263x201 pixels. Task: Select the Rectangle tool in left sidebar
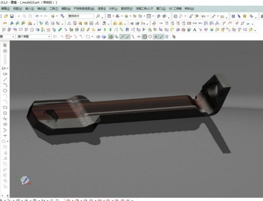(5, 108)
